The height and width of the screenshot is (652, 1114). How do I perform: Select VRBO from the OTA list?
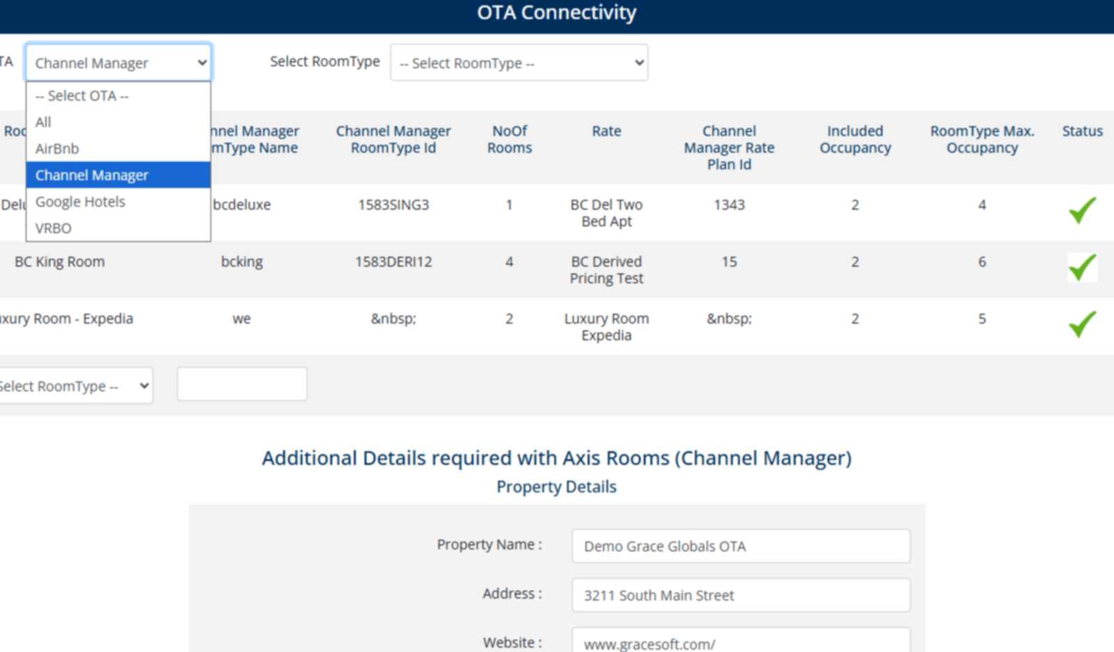pyautogui.click(x=118, y=228)
